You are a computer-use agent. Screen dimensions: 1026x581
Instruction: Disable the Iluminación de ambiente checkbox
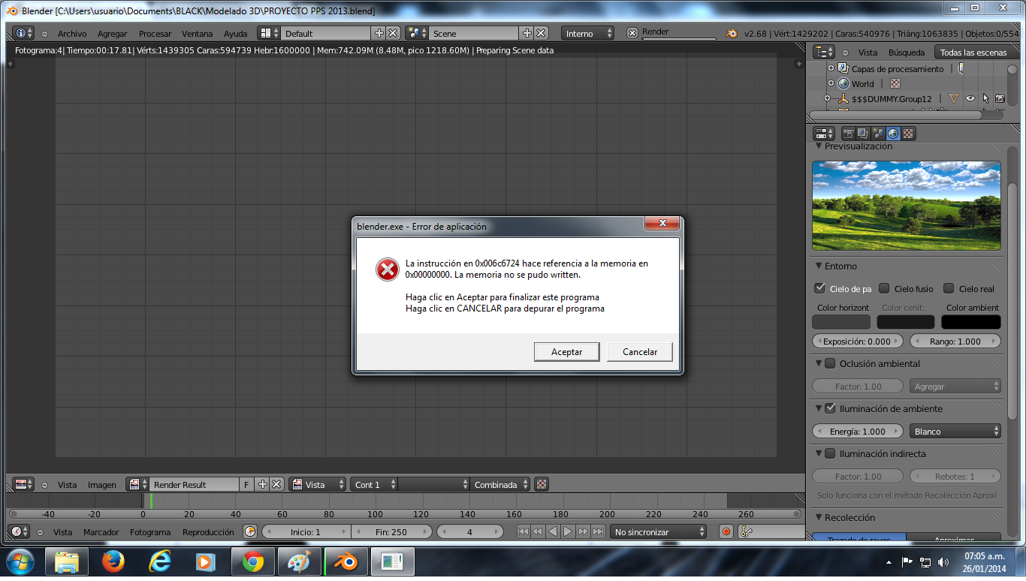[830, 408]
